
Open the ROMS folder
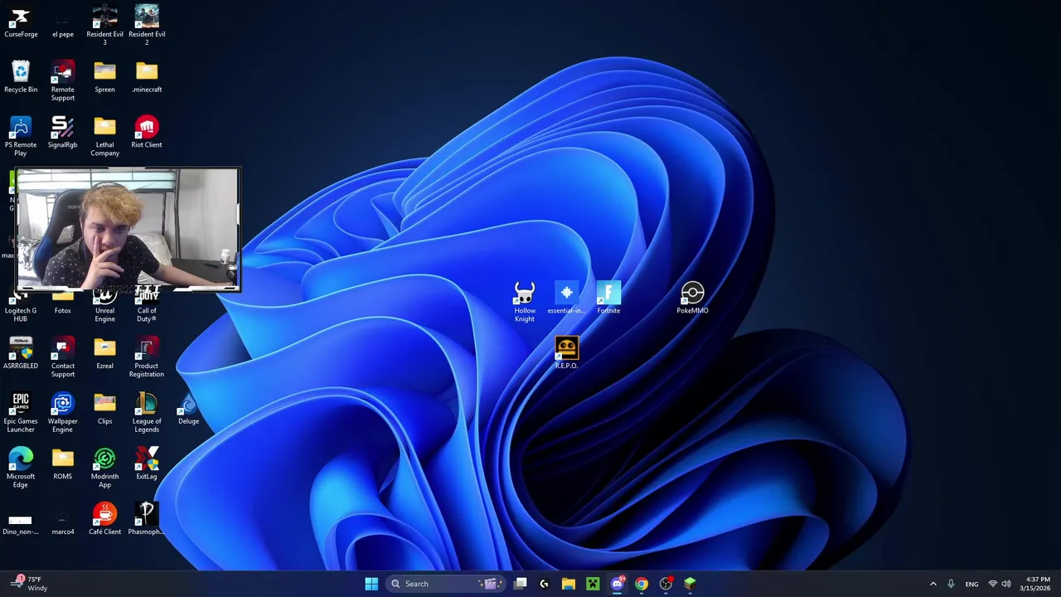(62, 464)
